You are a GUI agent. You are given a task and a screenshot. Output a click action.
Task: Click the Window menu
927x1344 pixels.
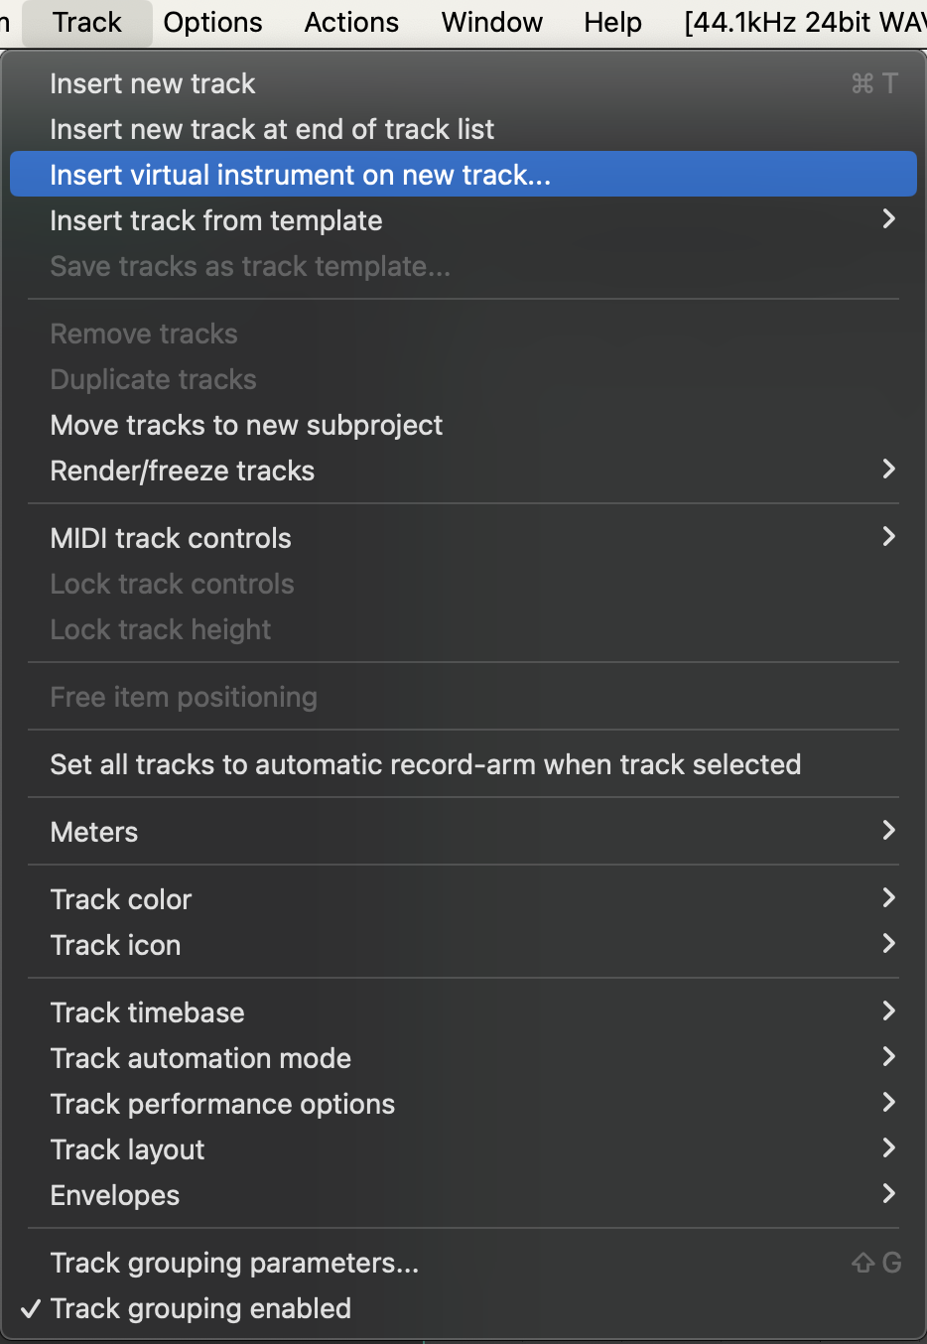click(492, 22)
